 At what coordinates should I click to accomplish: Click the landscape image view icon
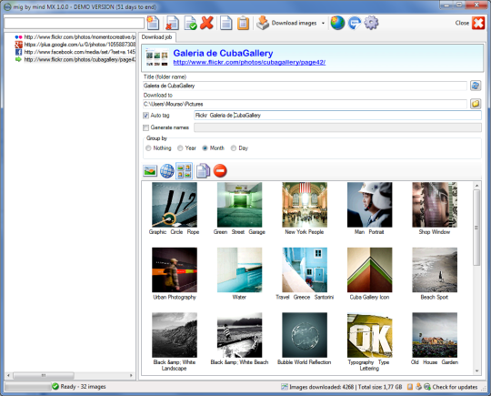tap(150, 171)
